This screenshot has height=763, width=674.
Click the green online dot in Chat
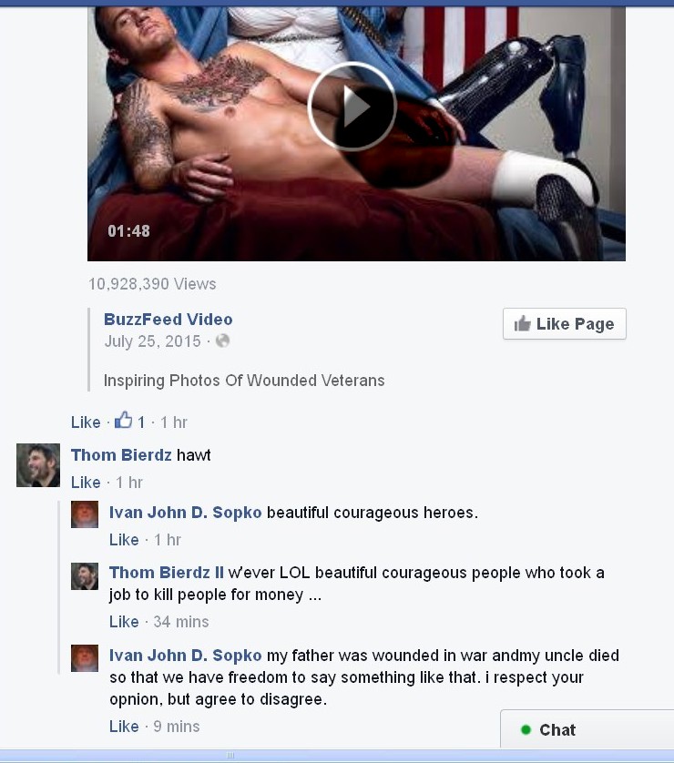526,729
